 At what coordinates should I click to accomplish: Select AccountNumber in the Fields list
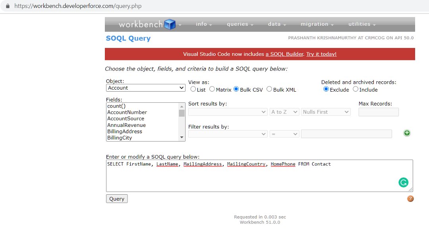click(127, 112)
